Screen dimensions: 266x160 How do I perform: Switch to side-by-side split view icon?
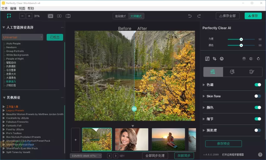[x=59, y=16]
